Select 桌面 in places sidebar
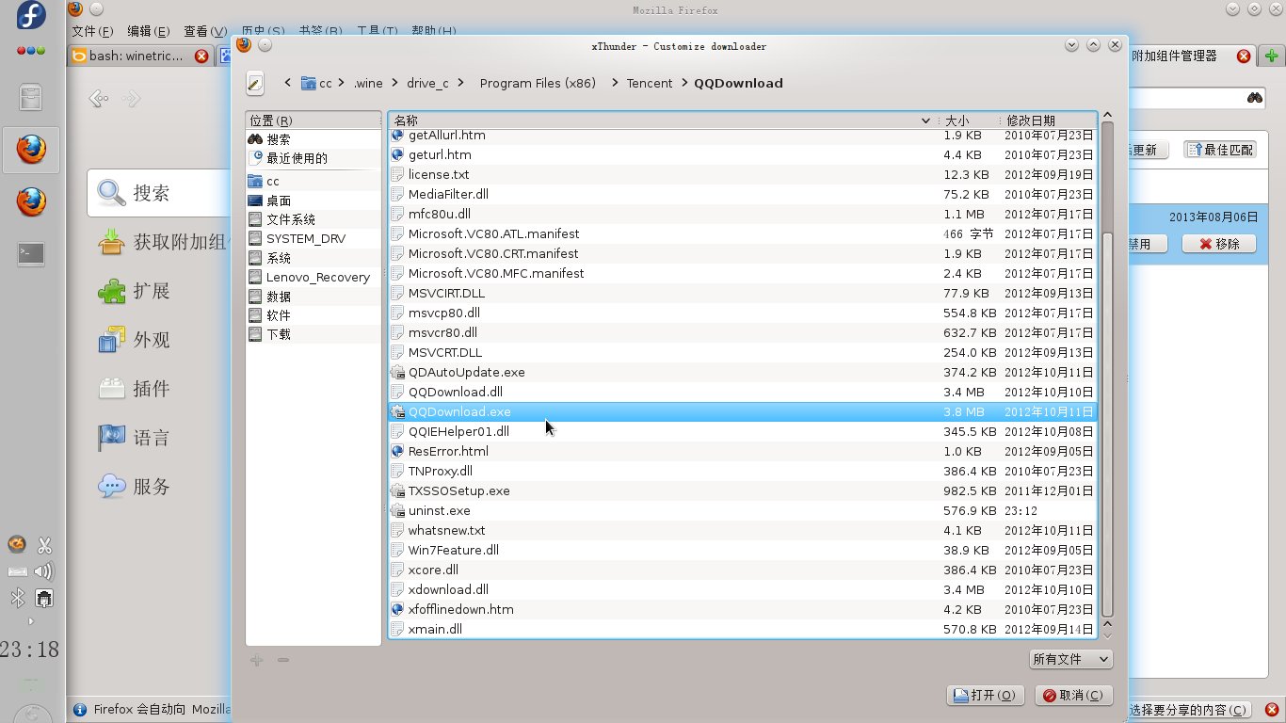The image size is (1286, 723). coord(313,201)
